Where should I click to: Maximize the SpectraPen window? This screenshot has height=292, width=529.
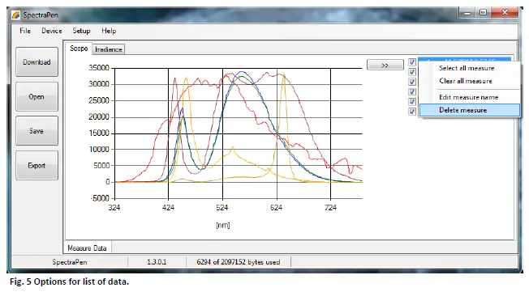(x=483, y=13)
